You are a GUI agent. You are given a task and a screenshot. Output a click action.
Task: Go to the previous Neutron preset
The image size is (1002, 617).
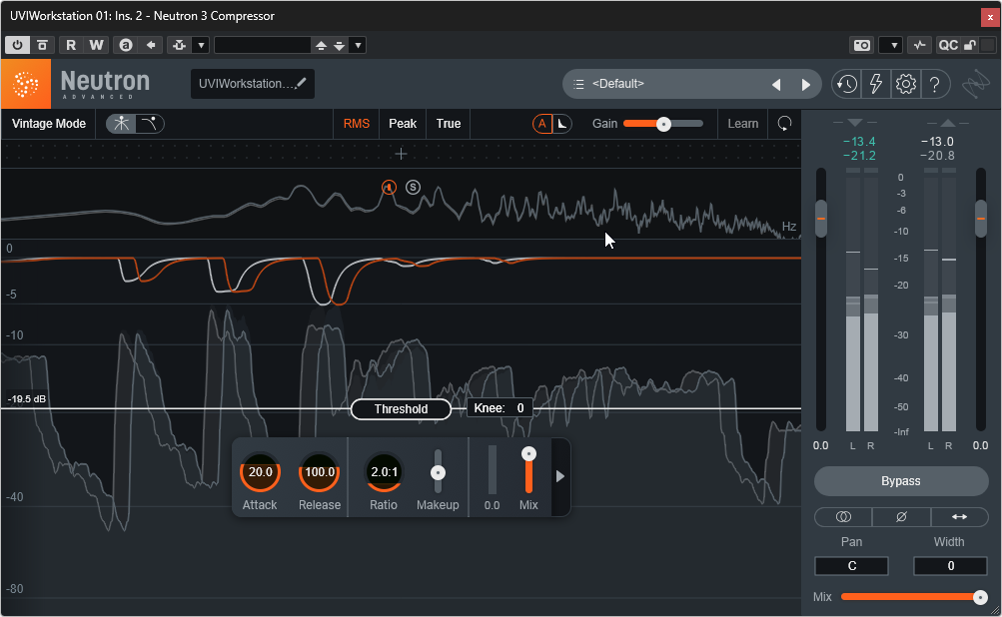[x=776, y=84]
